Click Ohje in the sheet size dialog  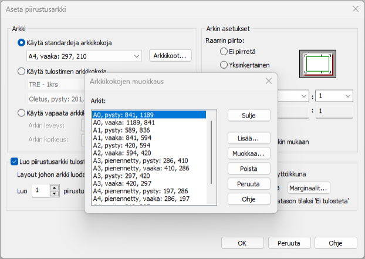(x=249, y=199)
